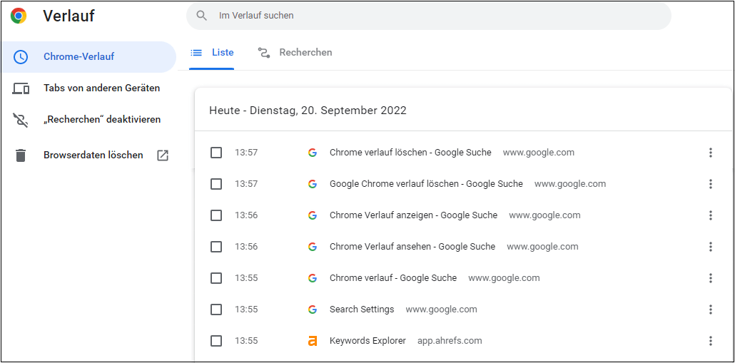Open three-dot menu for Keywords Explorer entry
This screenshot has width=735, height=363.
point(711,341)
